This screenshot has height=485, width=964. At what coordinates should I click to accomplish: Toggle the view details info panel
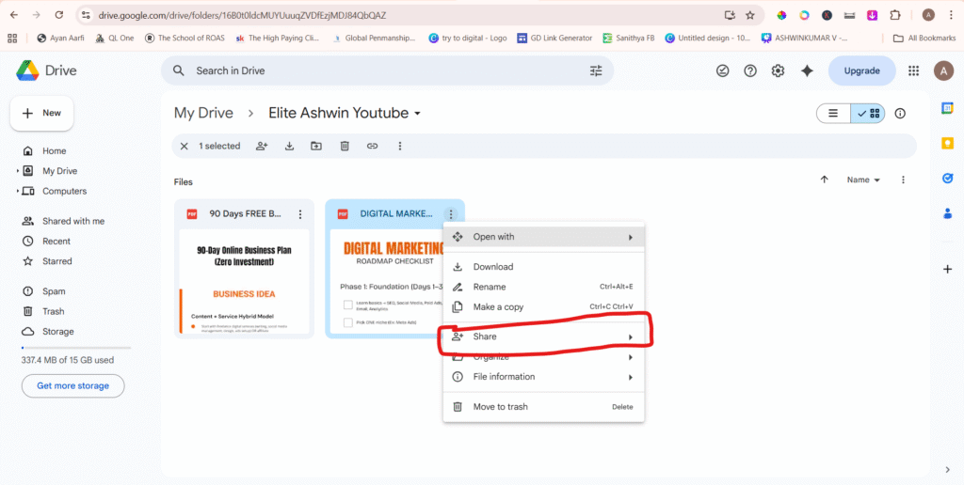click(x=900, y=114)
